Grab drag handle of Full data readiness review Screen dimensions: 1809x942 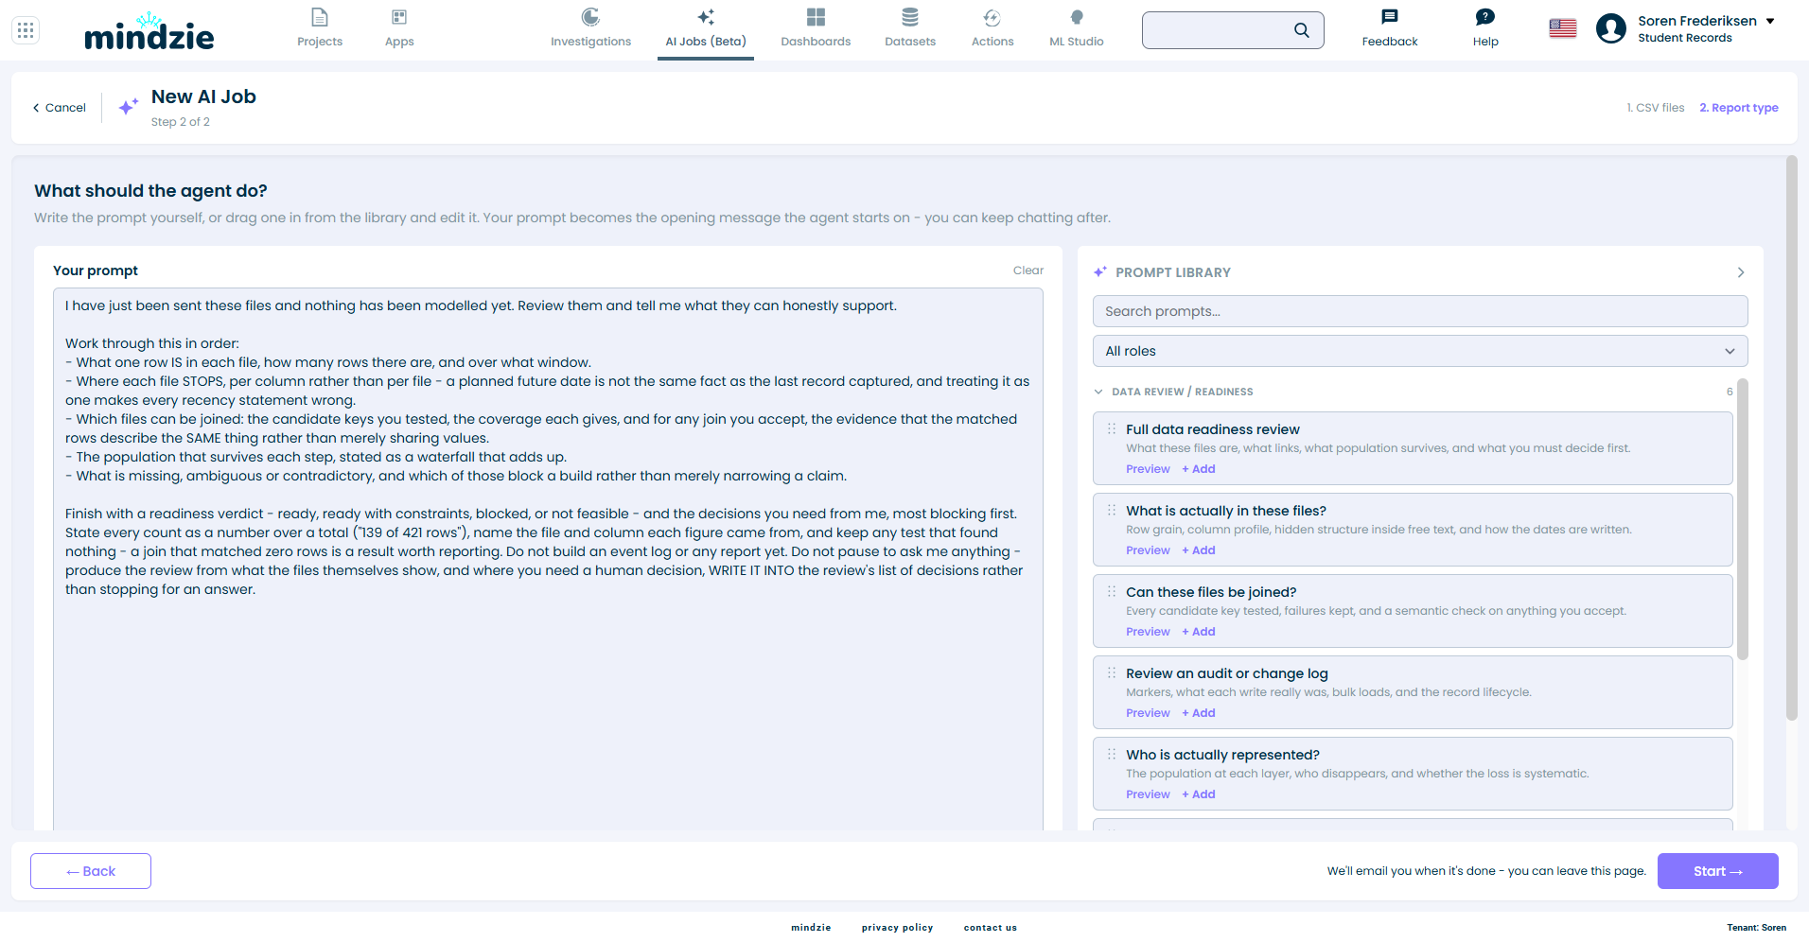click(x=1112, y=428)
